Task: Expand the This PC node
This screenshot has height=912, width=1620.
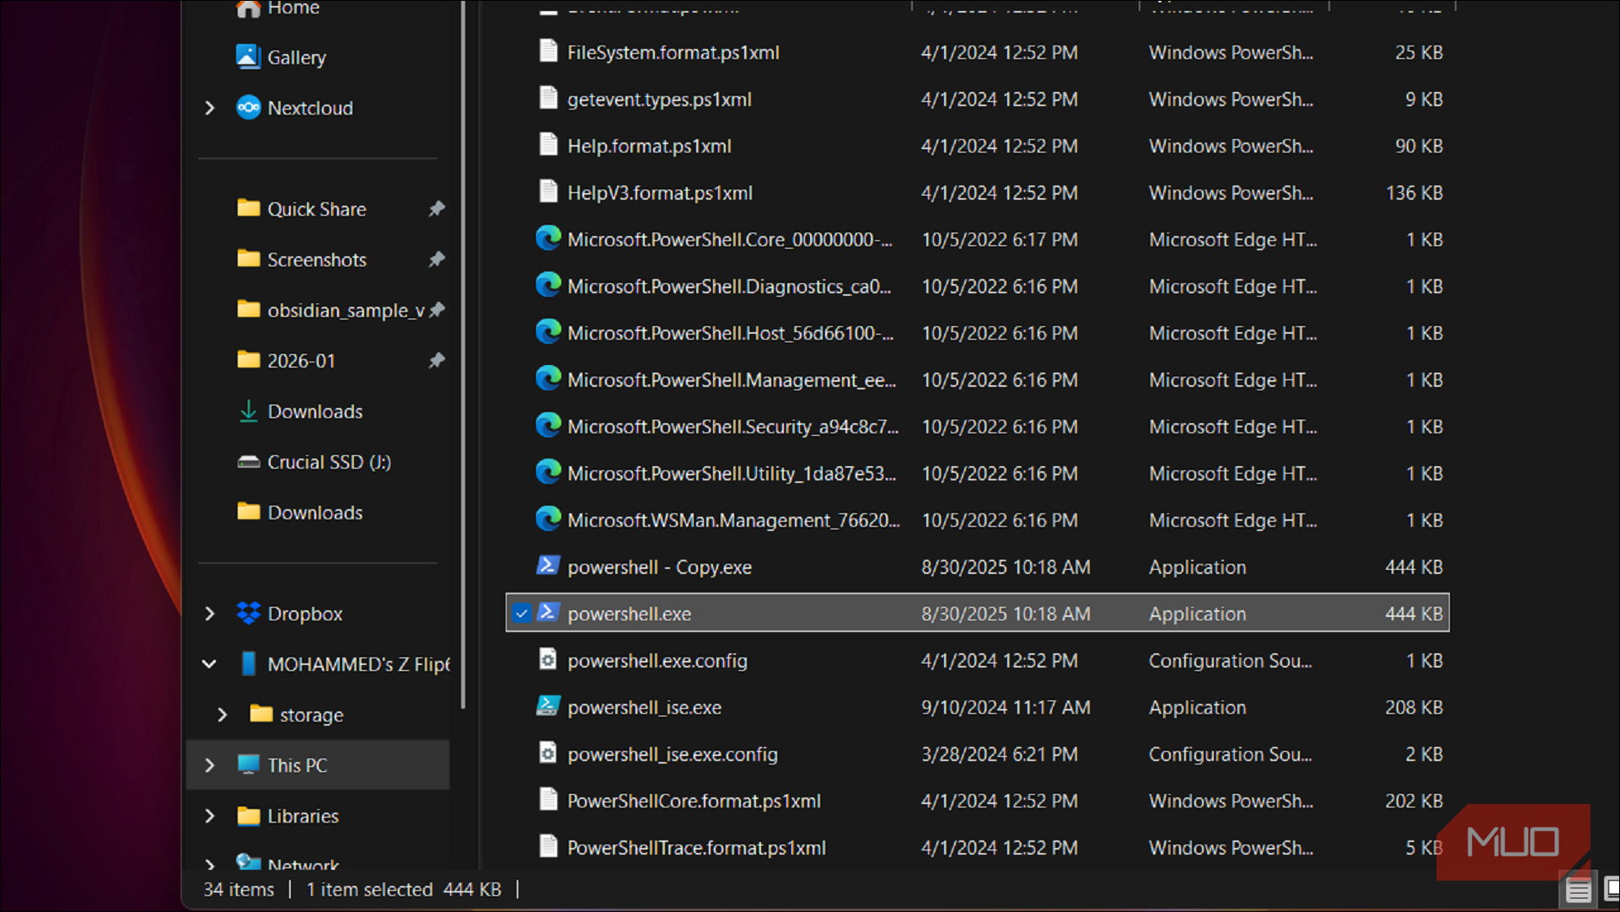Action: (210, 765)
